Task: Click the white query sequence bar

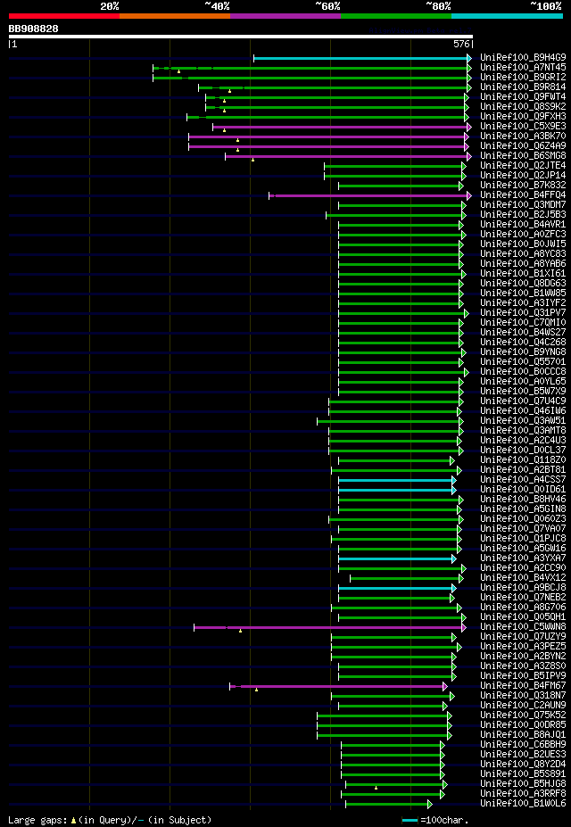Action: click(241, 37)
